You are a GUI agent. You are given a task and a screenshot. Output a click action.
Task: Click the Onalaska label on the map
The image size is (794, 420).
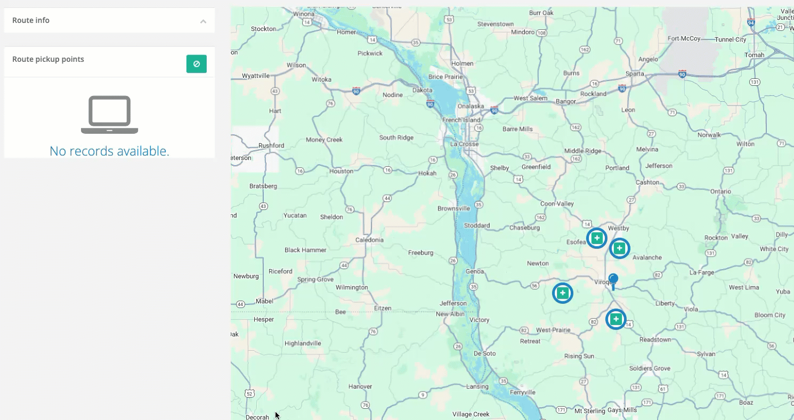pyautogui.click(x=470, y=106)
